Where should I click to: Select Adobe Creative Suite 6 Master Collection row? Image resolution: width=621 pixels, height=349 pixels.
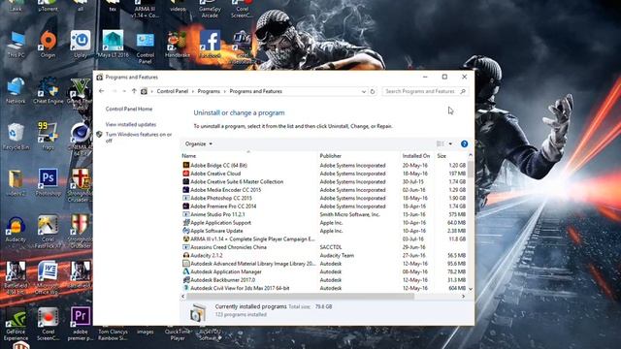pyautogui.click(x=324, y=181)
